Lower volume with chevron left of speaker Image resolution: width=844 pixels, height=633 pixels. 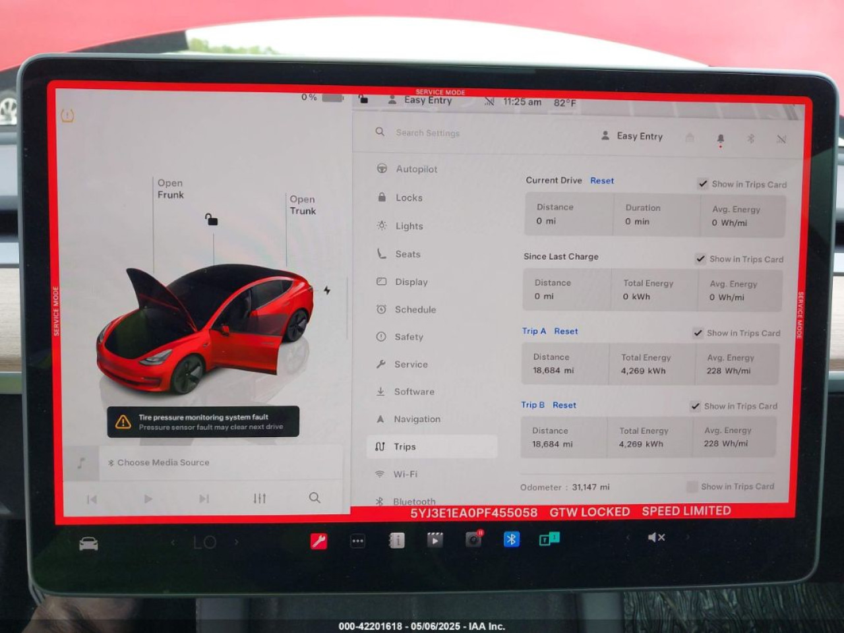click(628, 537)
